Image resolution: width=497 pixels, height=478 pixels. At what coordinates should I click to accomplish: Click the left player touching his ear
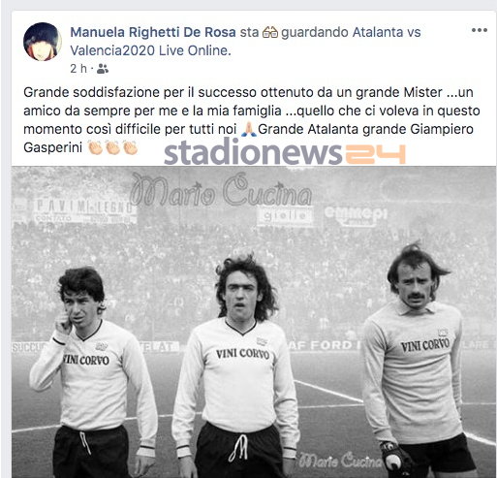tap(92, 371)
